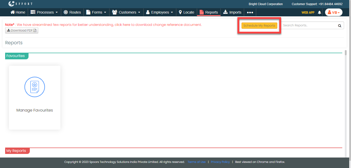This screenshot has height=168, width=351.
Task: Select the Reports tab
Action: click(209, 12)
